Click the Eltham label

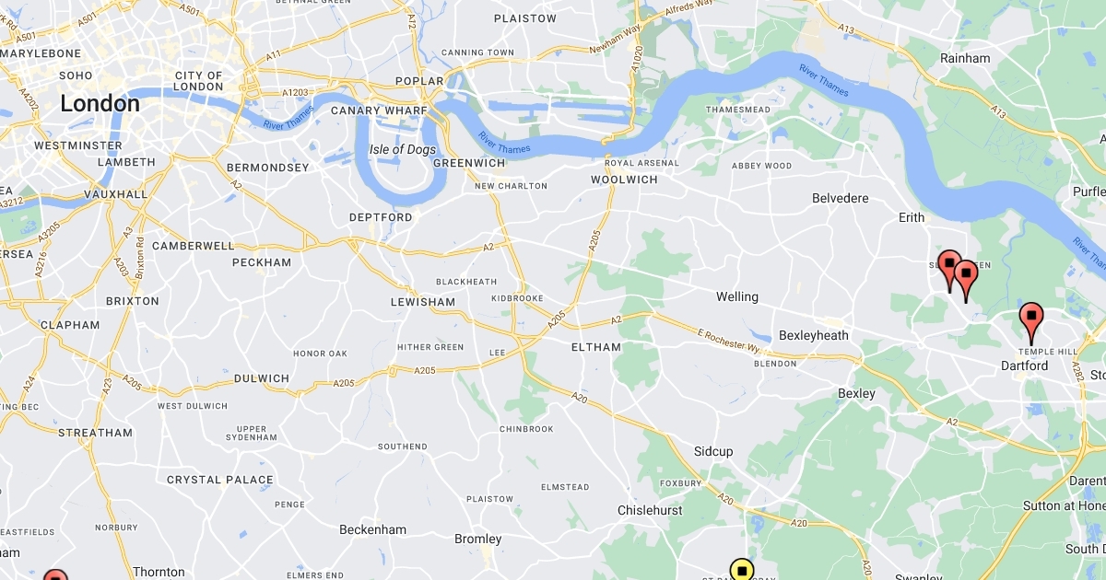(596, 347)
